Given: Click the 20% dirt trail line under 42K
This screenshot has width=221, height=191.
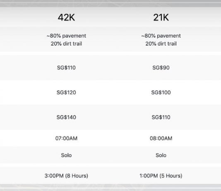Looking at the screenshot, I should [x=66, y=44].
